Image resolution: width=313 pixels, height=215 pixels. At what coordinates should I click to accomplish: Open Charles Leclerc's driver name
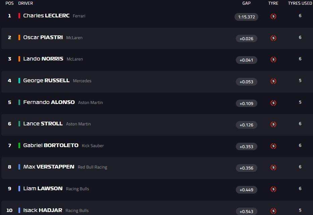(46, 16)
